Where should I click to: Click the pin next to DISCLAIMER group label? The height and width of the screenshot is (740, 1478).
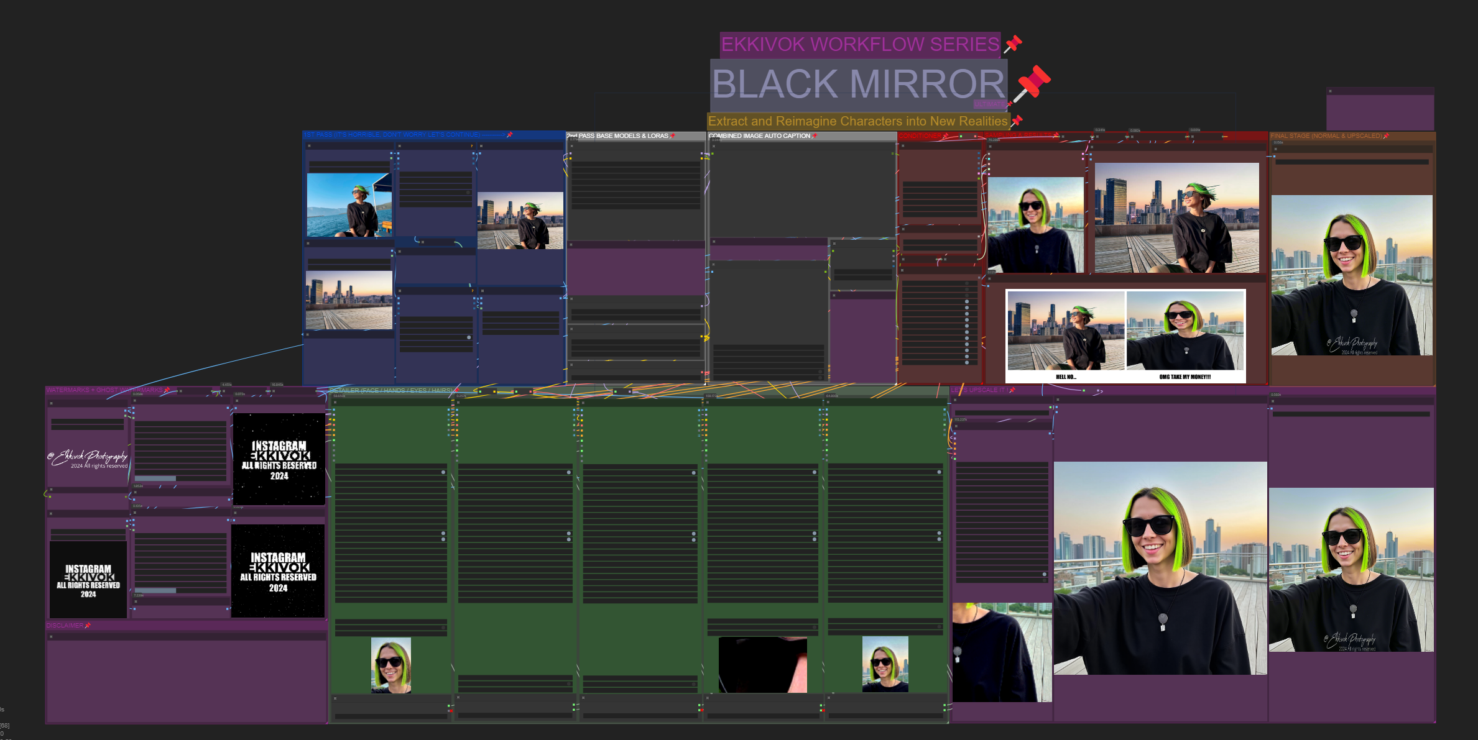click(x=88, y=626)
